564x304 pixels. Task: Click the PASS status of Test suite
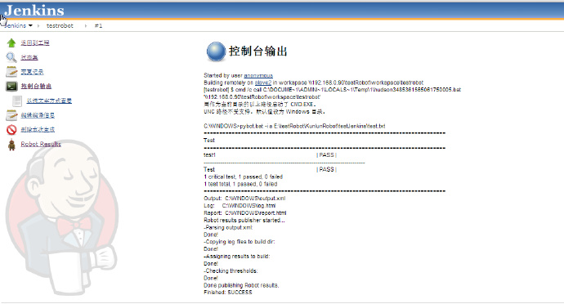[327, 169]
